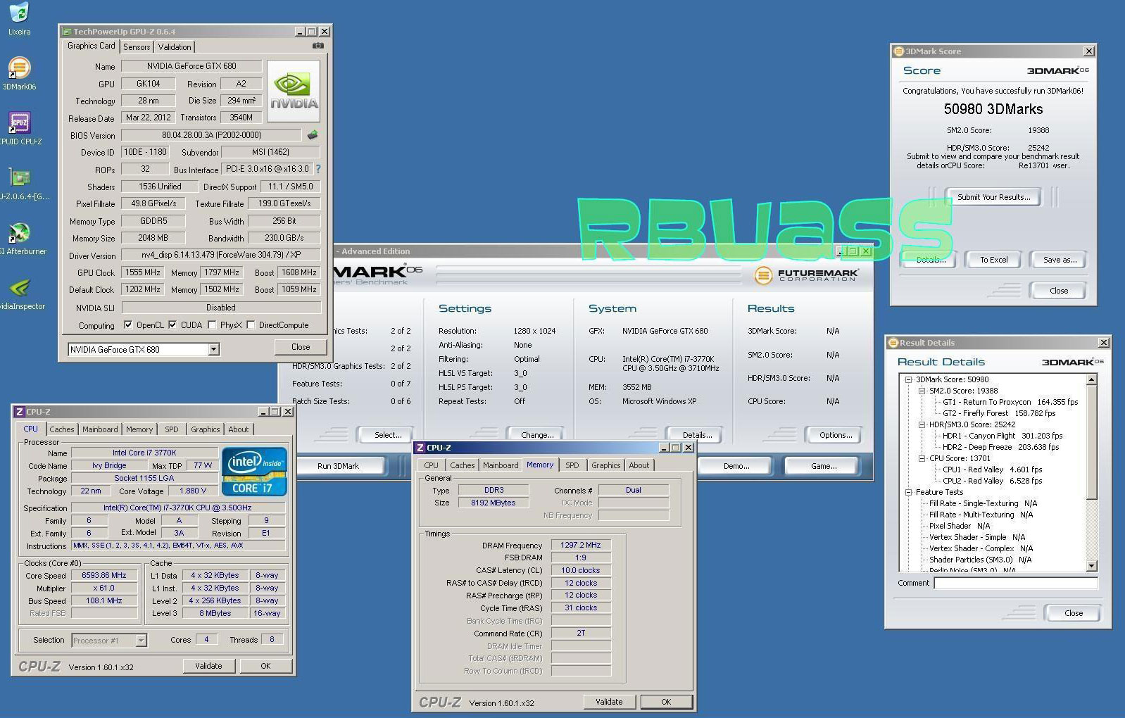Click Options... under 3DMark Results
This screenshot has height=718, width=1125.
tap(836, 435)
